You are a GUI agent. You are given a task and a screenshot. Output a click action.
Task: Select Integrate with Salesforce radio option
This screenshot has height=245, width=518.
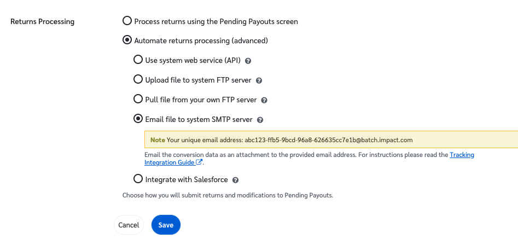coord(138,179)
